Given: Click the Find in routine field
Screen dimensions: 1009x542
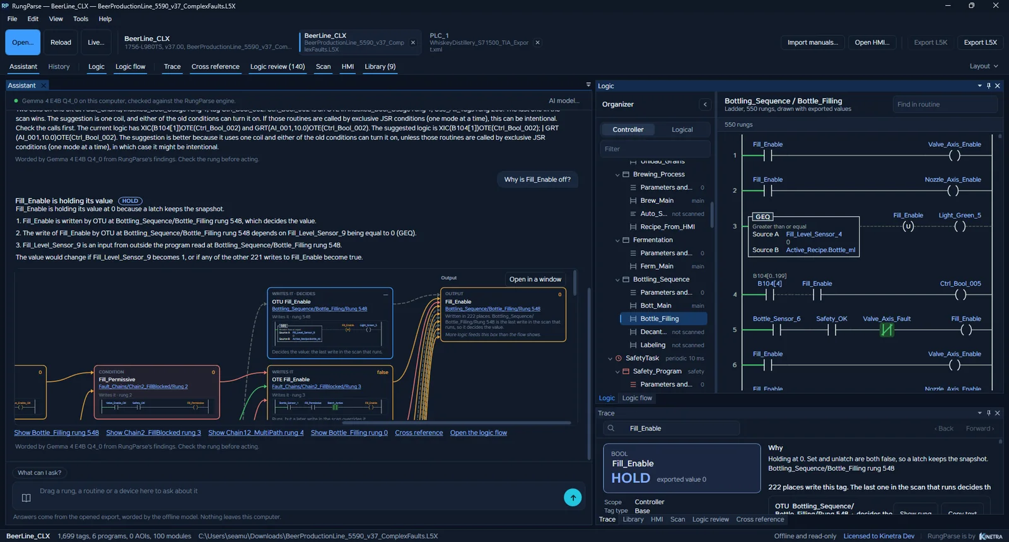Looking at the screenshot, I should point(945,105).
